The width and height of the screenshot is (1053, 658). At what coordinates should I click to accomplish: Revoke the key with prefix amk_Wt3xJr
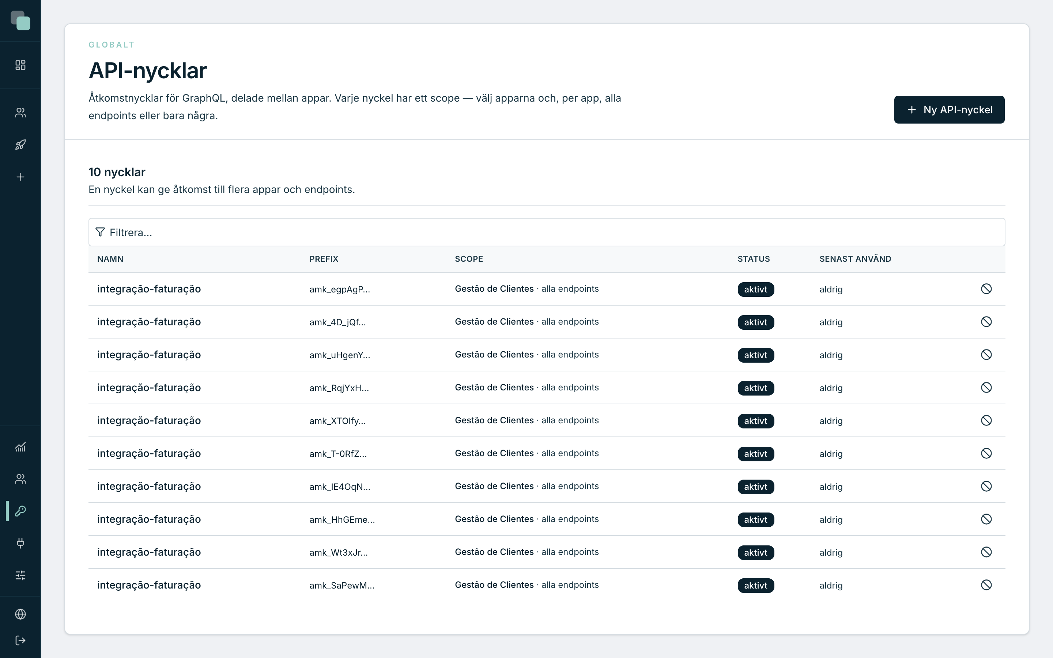[986, 552]
